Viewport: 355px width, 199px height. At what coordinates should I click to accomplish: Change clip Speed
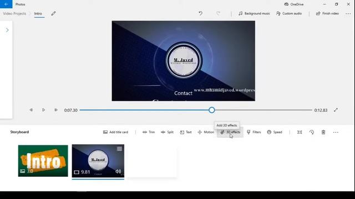[275, 132]
